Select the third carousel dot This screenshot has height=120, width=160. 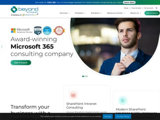click(x=87, y=76)
